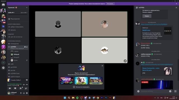The image size is (179, 100).
Task: Open the purple 'D' server icon
Action: click(x=3, y=47)
